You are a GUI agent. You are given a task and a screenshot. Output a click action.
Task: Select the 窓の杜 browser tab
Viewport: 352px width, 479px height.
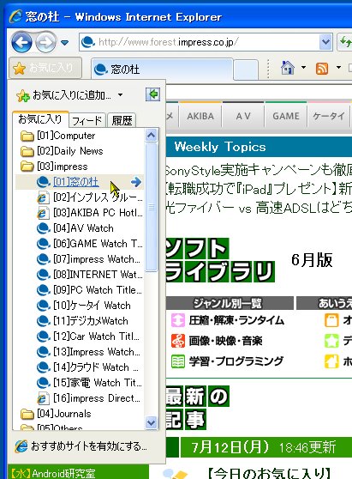(x=162, y=69)
